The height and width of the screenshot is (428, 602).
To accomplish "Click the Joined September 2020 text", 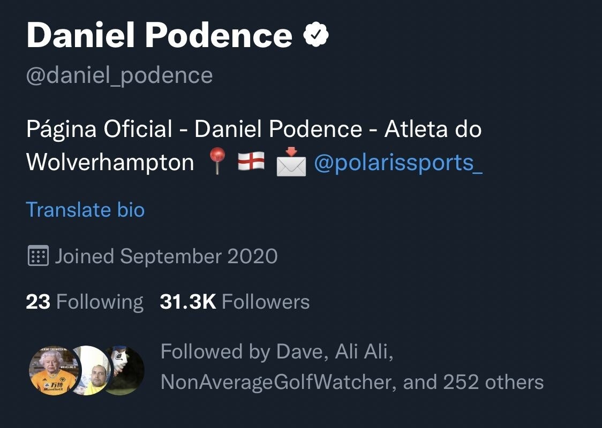I will pyautogui.click(x=166, y=256).
